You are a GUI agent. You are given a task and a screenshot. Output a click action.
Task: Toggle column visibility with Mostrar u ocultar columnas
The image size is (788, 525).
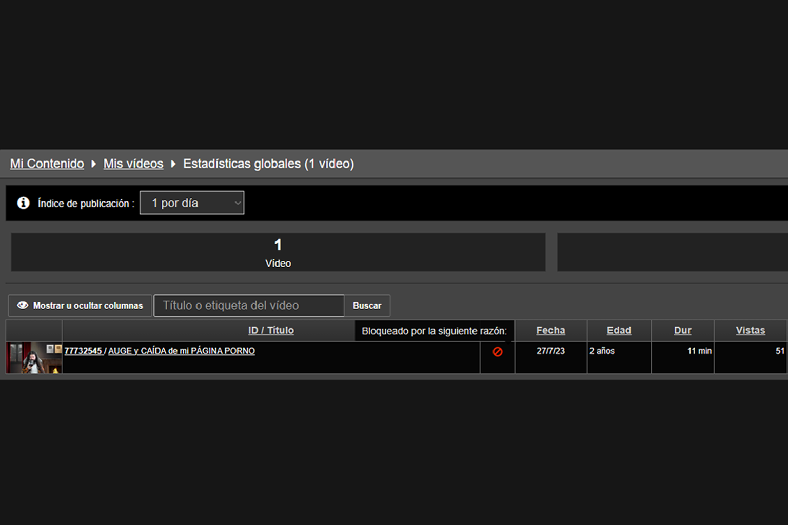pyautogui.click(x=80, y=306)
